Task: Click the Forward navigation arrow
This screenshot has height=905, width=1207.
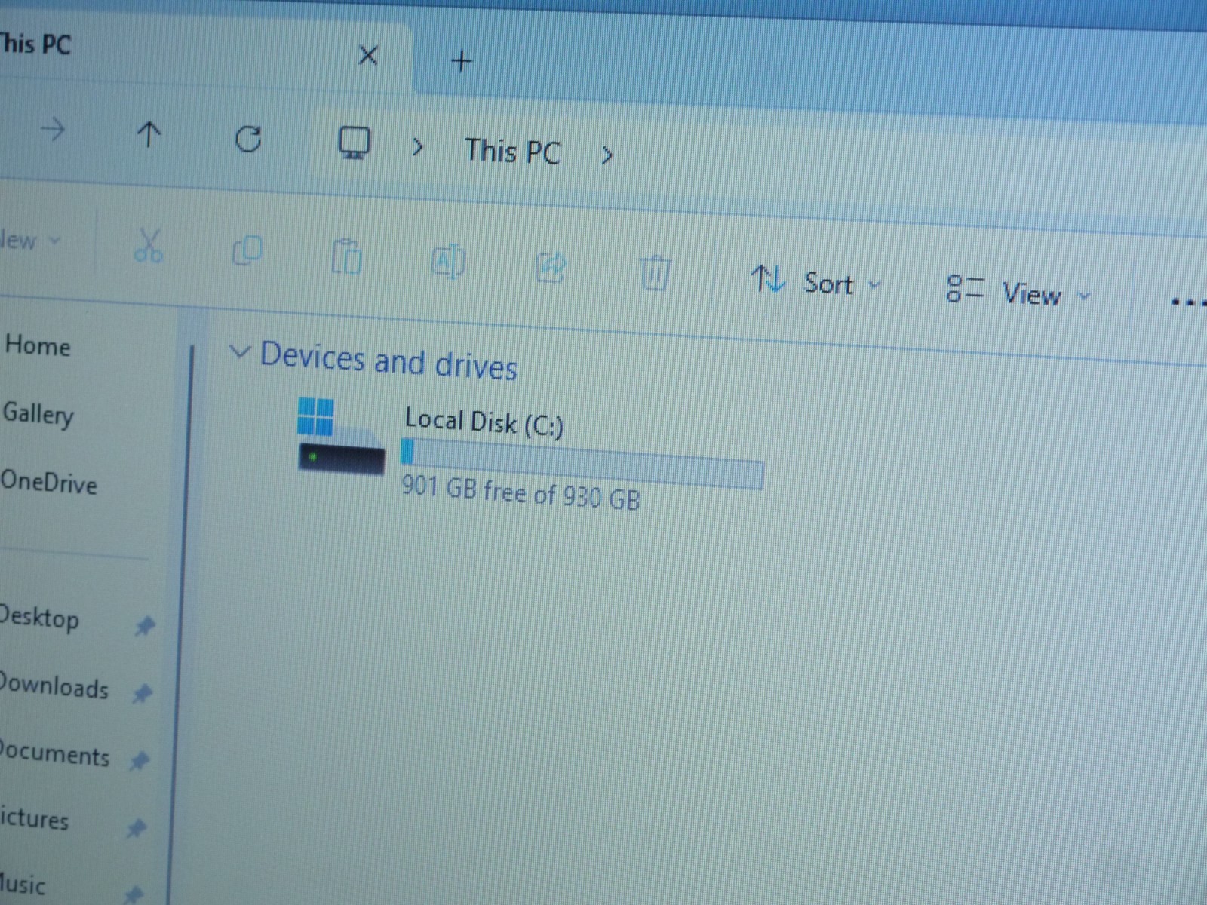Action: point(53,131)
